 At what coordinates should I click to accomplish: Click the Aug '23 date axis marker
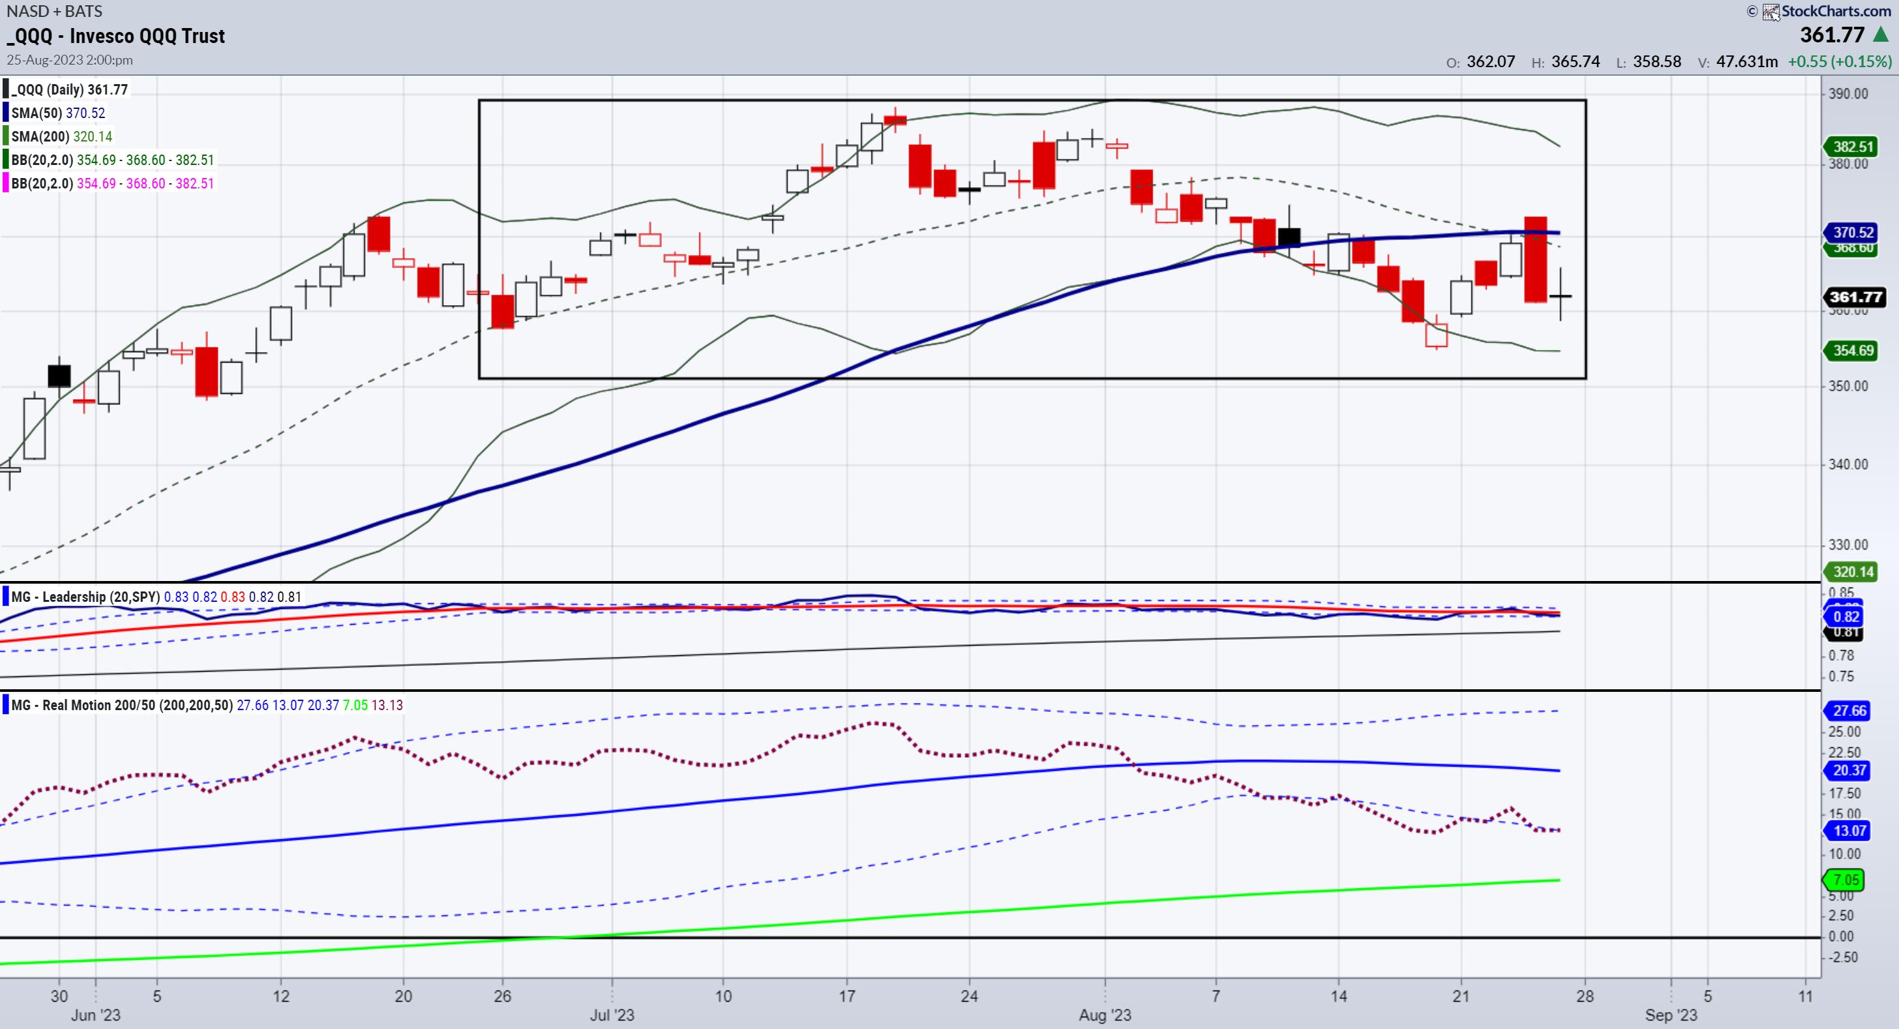(1104, 1015)
